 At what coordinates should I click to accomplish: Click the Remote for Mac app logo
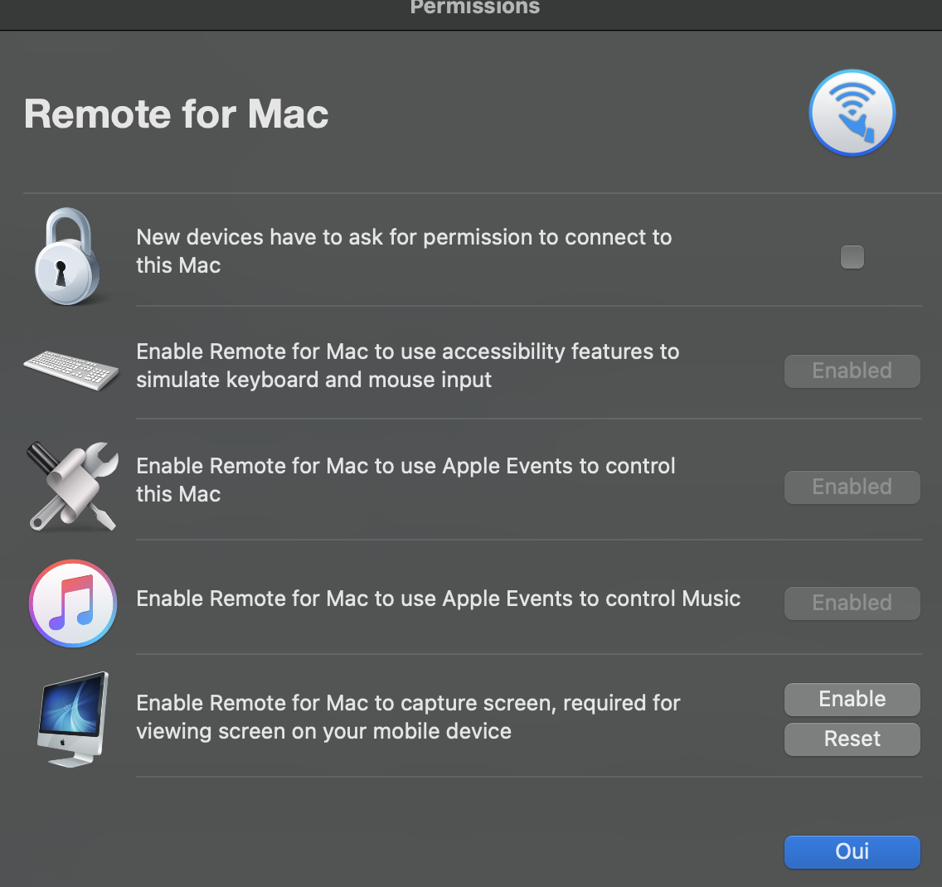point(852,113)
